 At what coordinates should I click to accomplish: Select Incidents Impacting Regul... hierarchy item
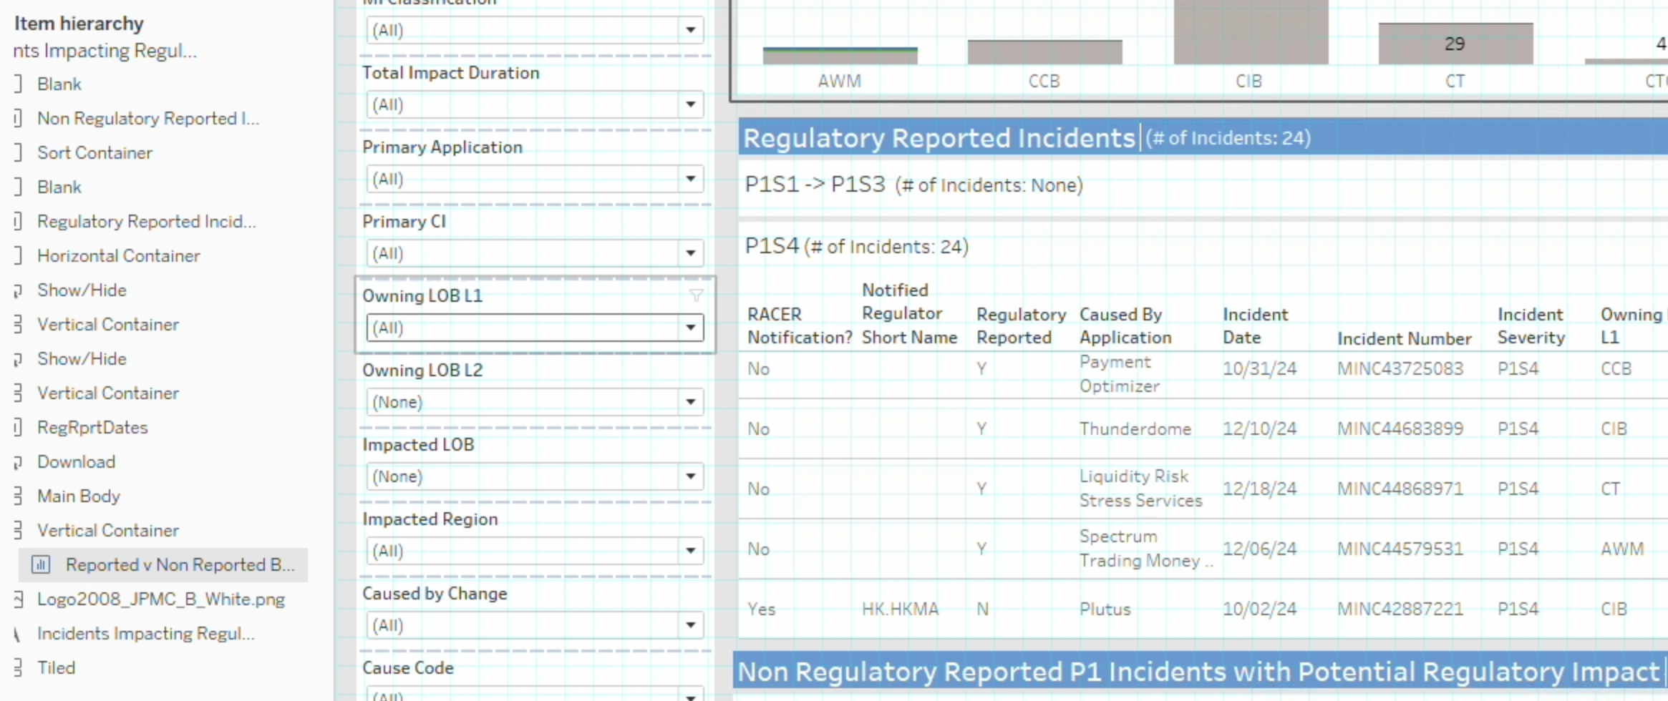[x=146, y=633]
